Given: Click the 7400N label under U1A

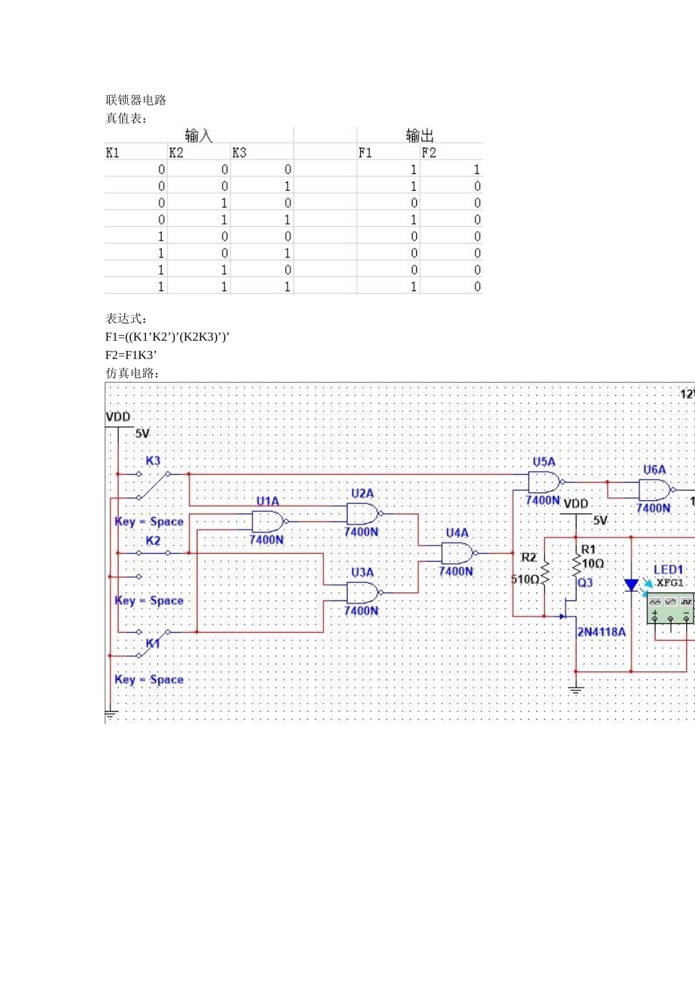Looking at the screenshot, I should pos(266,540).
